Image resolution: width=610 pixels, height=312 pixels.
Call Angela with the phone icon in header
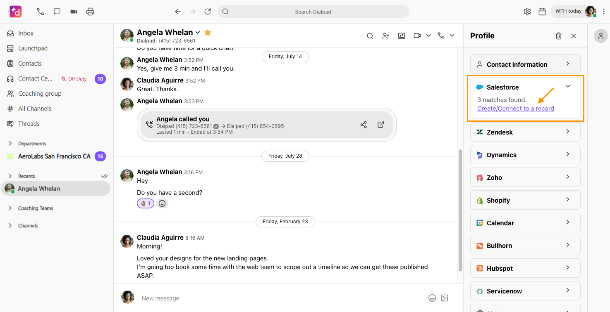[441, 36]
